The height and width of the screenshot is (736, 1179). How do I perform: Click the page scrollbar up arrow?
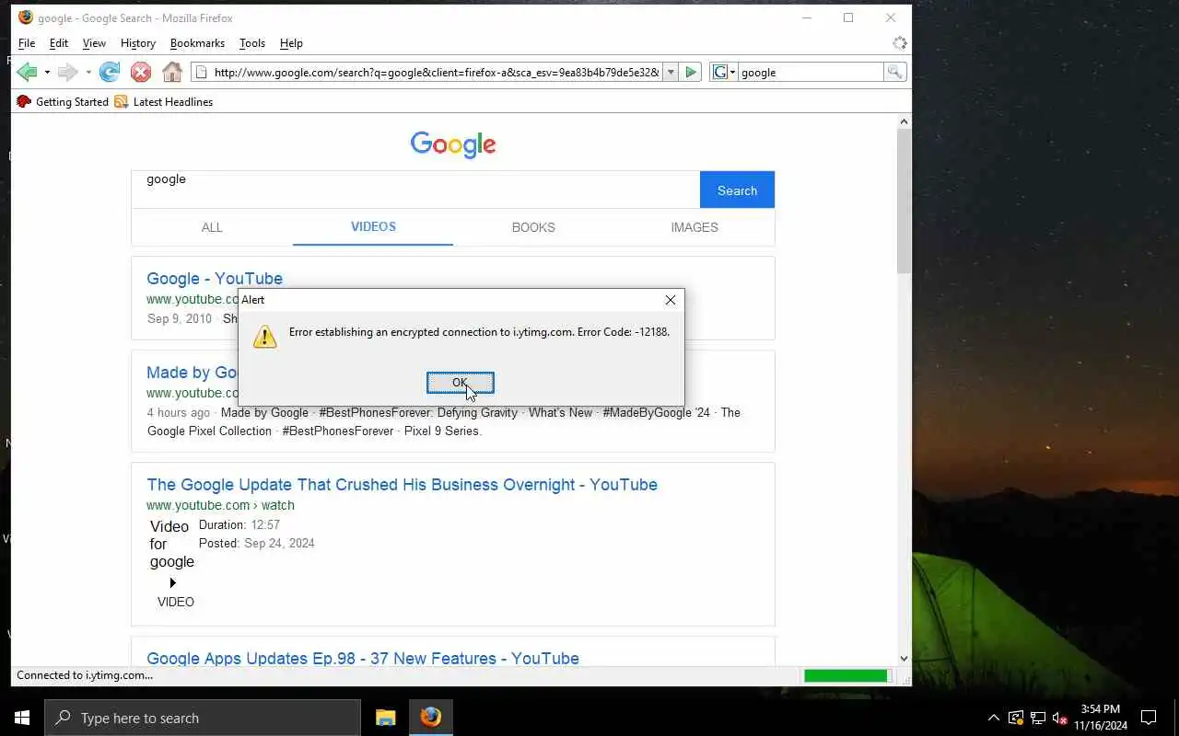(x=904, y=121)
